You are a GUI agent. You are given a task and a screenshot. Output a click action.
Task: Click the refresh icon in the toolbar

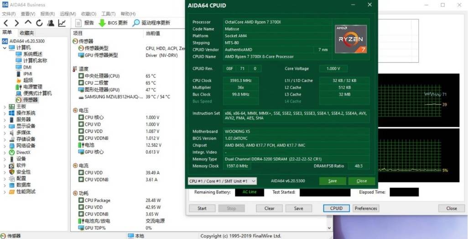(39, 23)
